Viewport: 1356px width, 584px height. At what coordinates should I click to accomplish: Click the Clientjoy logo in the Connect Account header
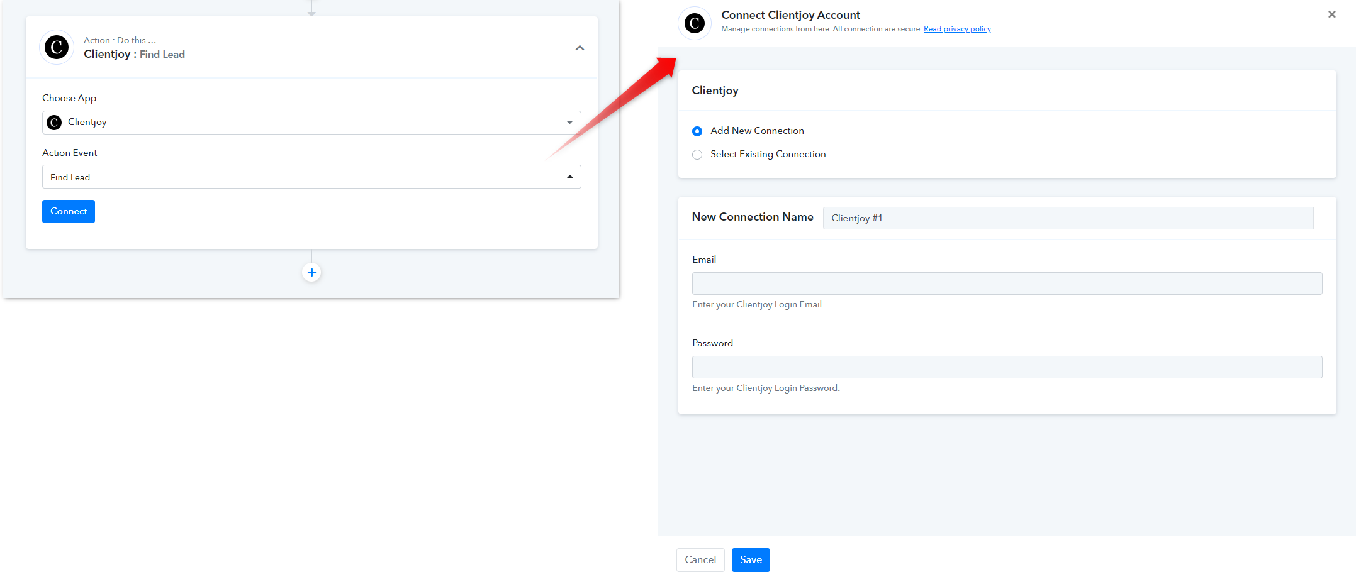point(695,23)
